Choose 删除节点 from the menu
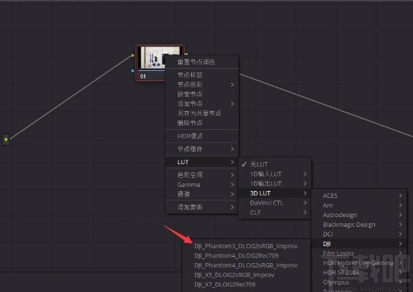Image resolution: width=413 pixels, height=292 pixels. (202, 123)
